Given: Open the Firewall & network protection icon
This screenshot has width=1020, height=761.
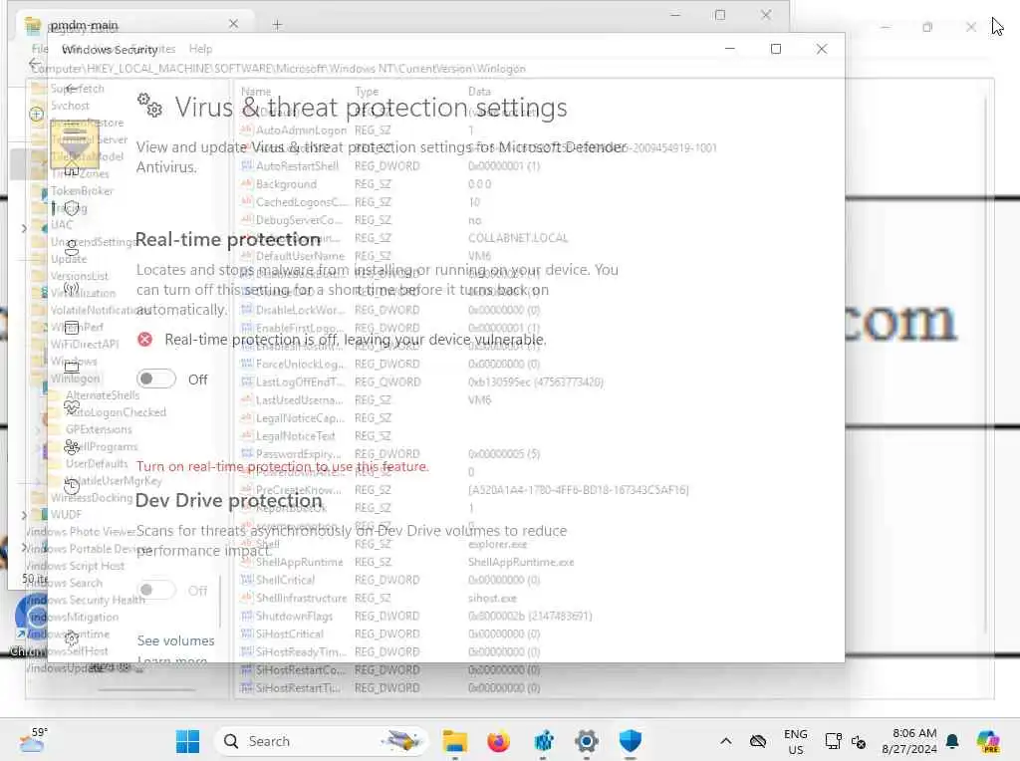Looking at the screenshot, I should point(72,288).
